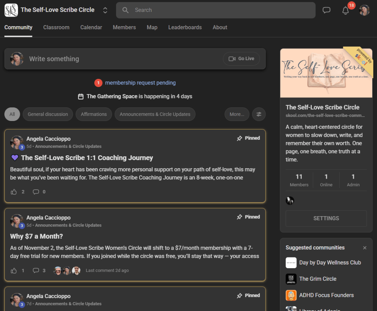Click the SETTINGS button
The height and width of the screenshot is (311, 377).
[326, 218]
